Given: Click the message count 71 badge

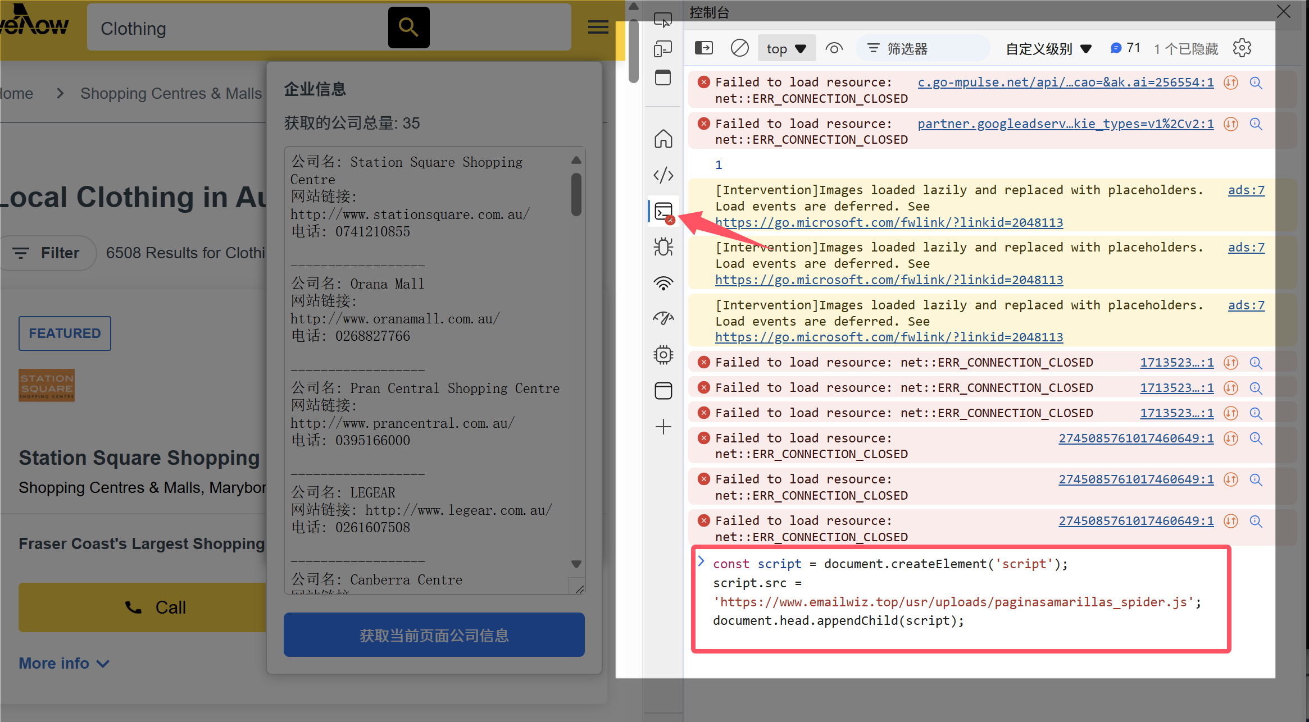Looking at the screenshot, I should click(x=1125, y=48).
